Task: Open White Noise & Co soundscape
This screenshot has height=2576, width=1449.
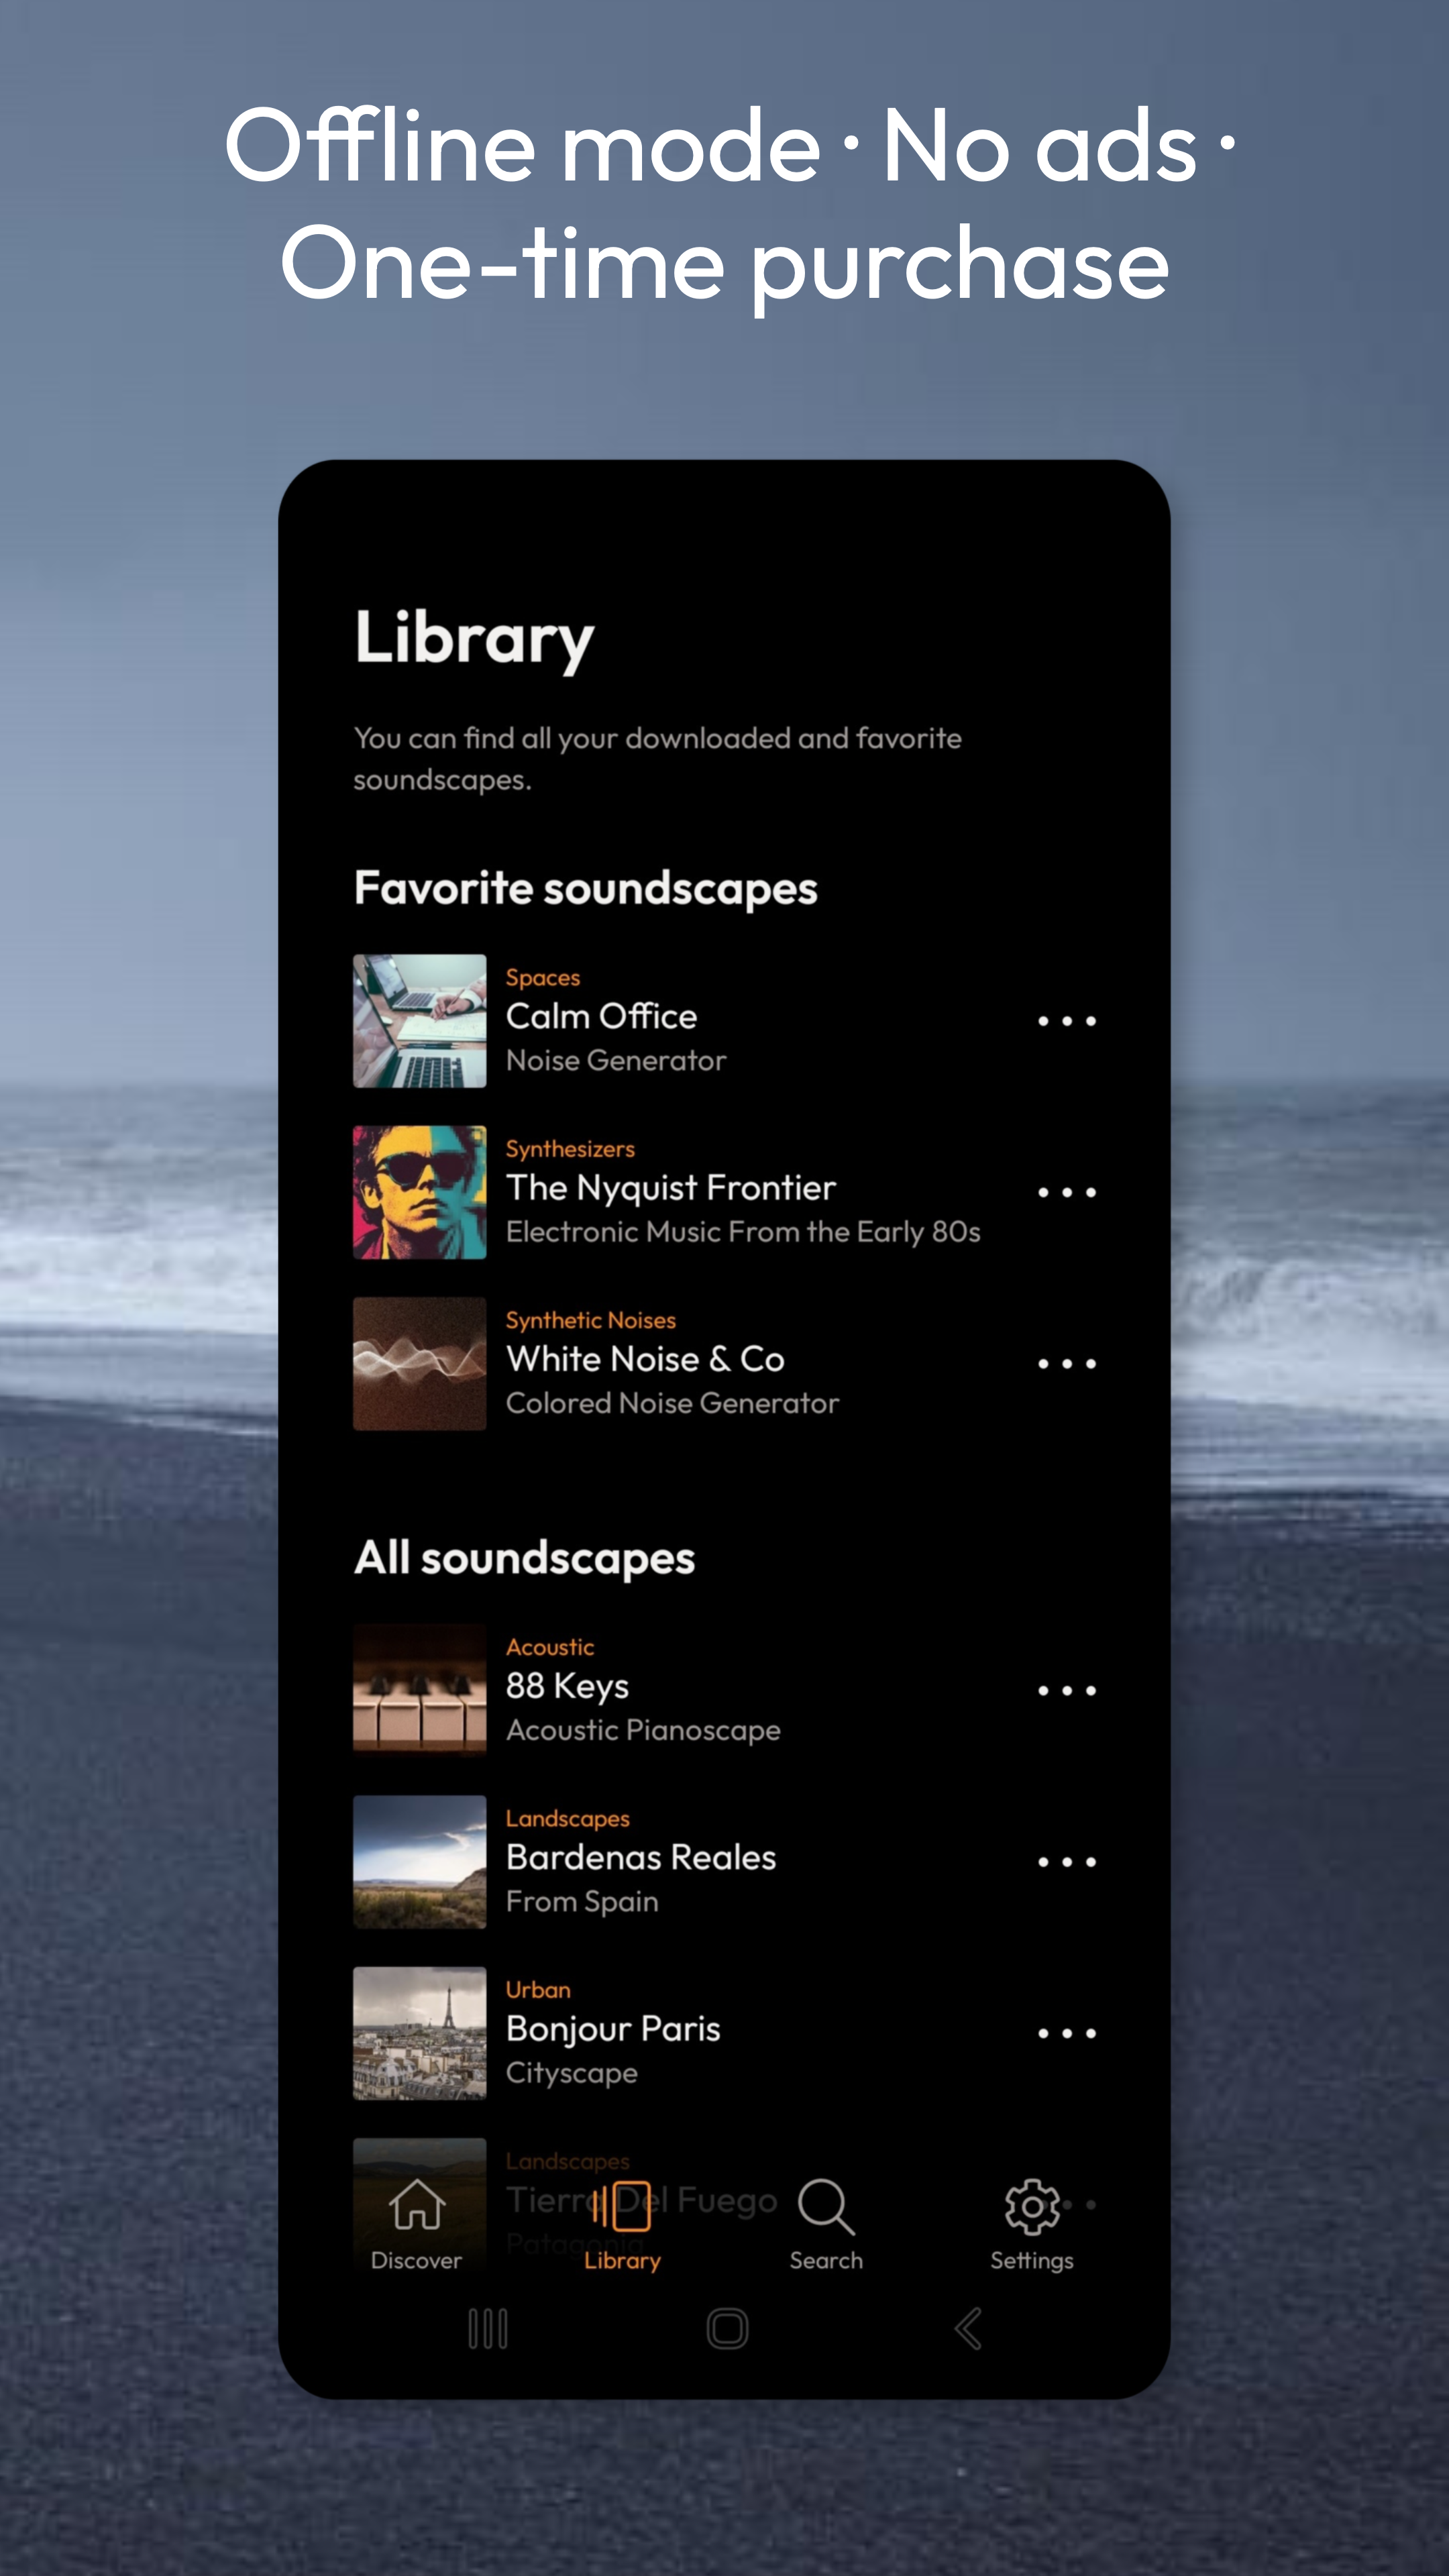Action: point(645,1359)
